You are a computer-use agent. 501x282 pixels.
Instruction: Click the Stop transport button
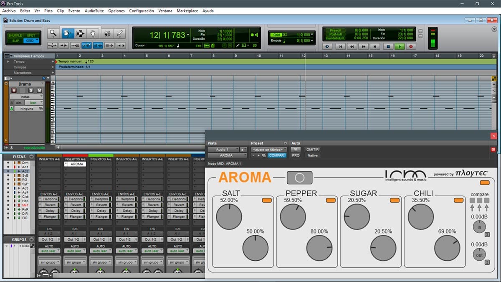(x=388, y=47)
